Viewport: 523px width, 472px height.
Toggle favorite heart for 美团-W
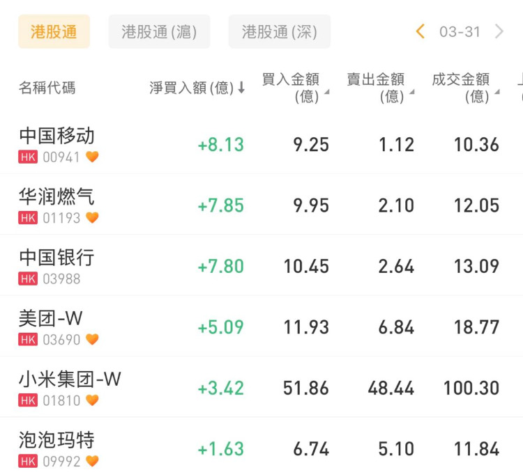click(92, 340)
